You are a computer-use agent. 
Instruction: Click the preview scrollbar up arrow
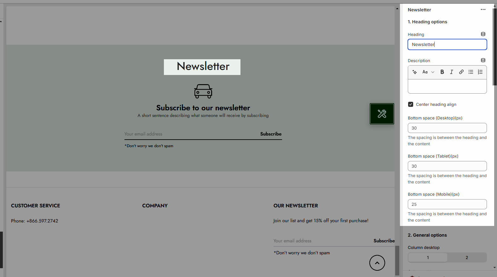[397, 9]
